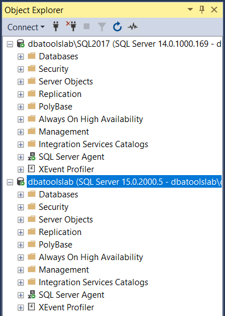Collapse the dbatoolslab 15.0.2000.5 server node
Viewport: 225px width, 316px height.
tap(10, 182)
